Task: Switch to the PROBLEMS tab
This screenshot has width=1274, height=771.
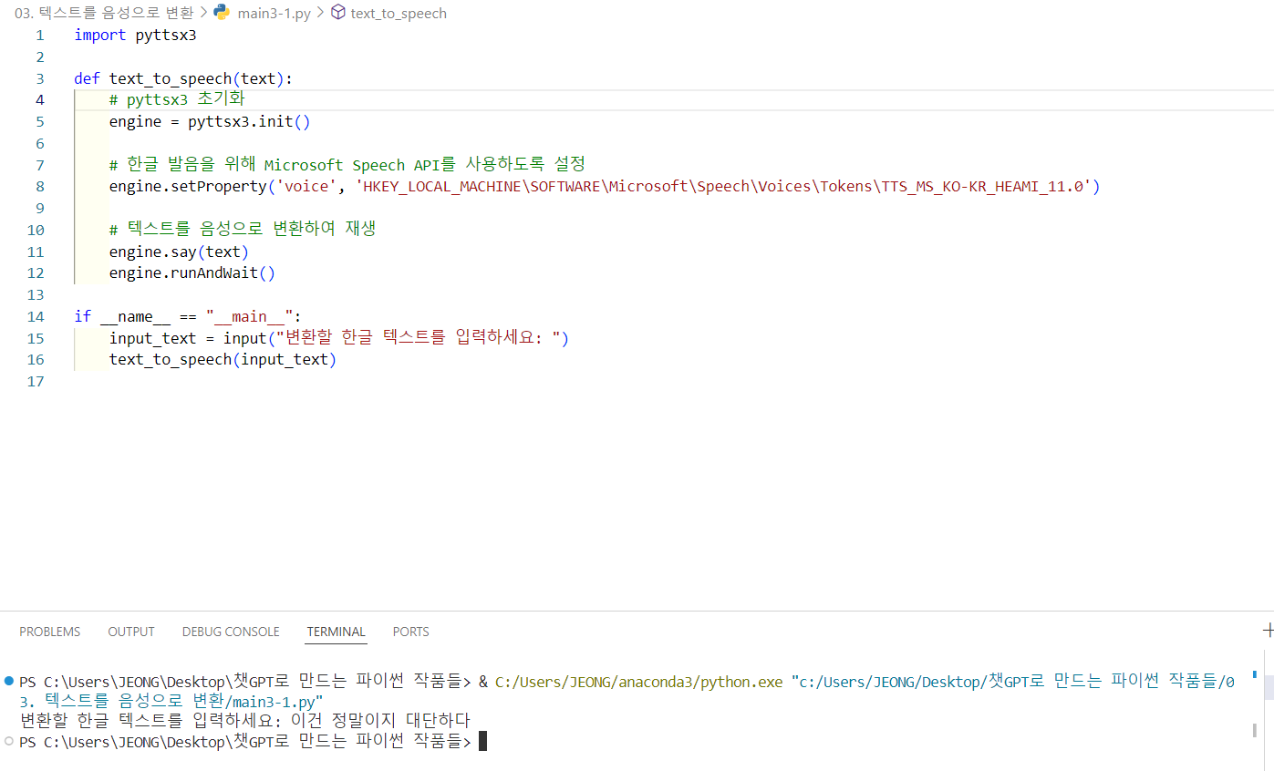Action: 50,632
